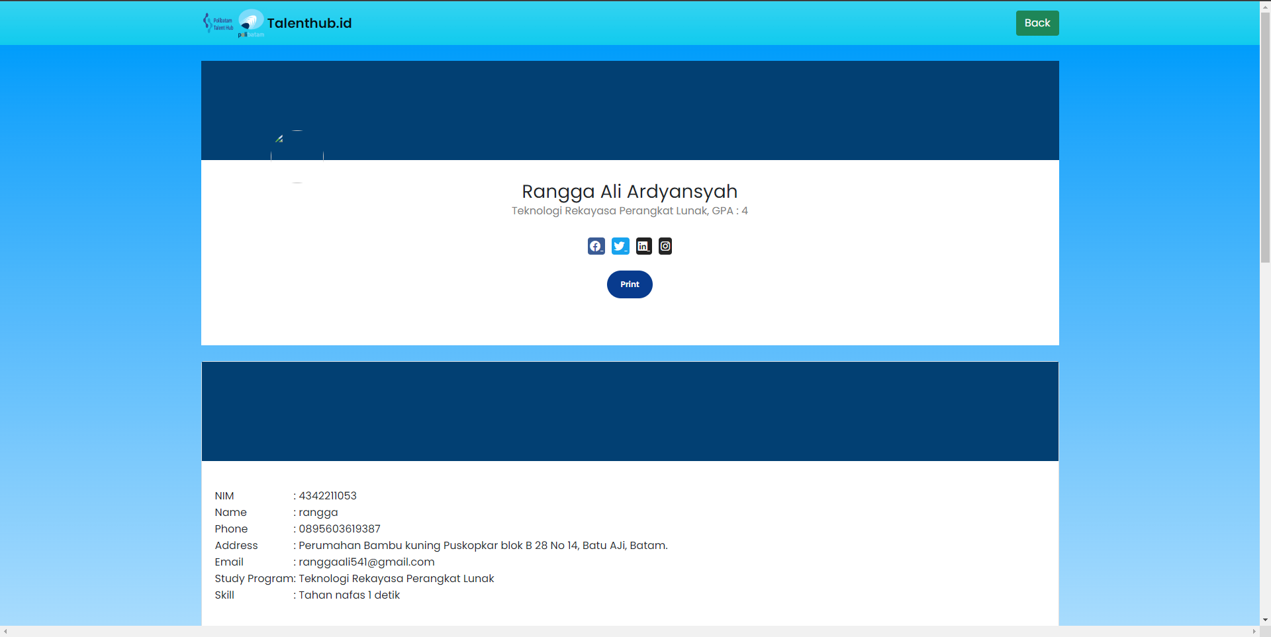This screenshot has width=1271, height=637.
Task: Click the Talenthub.id brand title
Action: click(309, 23)
